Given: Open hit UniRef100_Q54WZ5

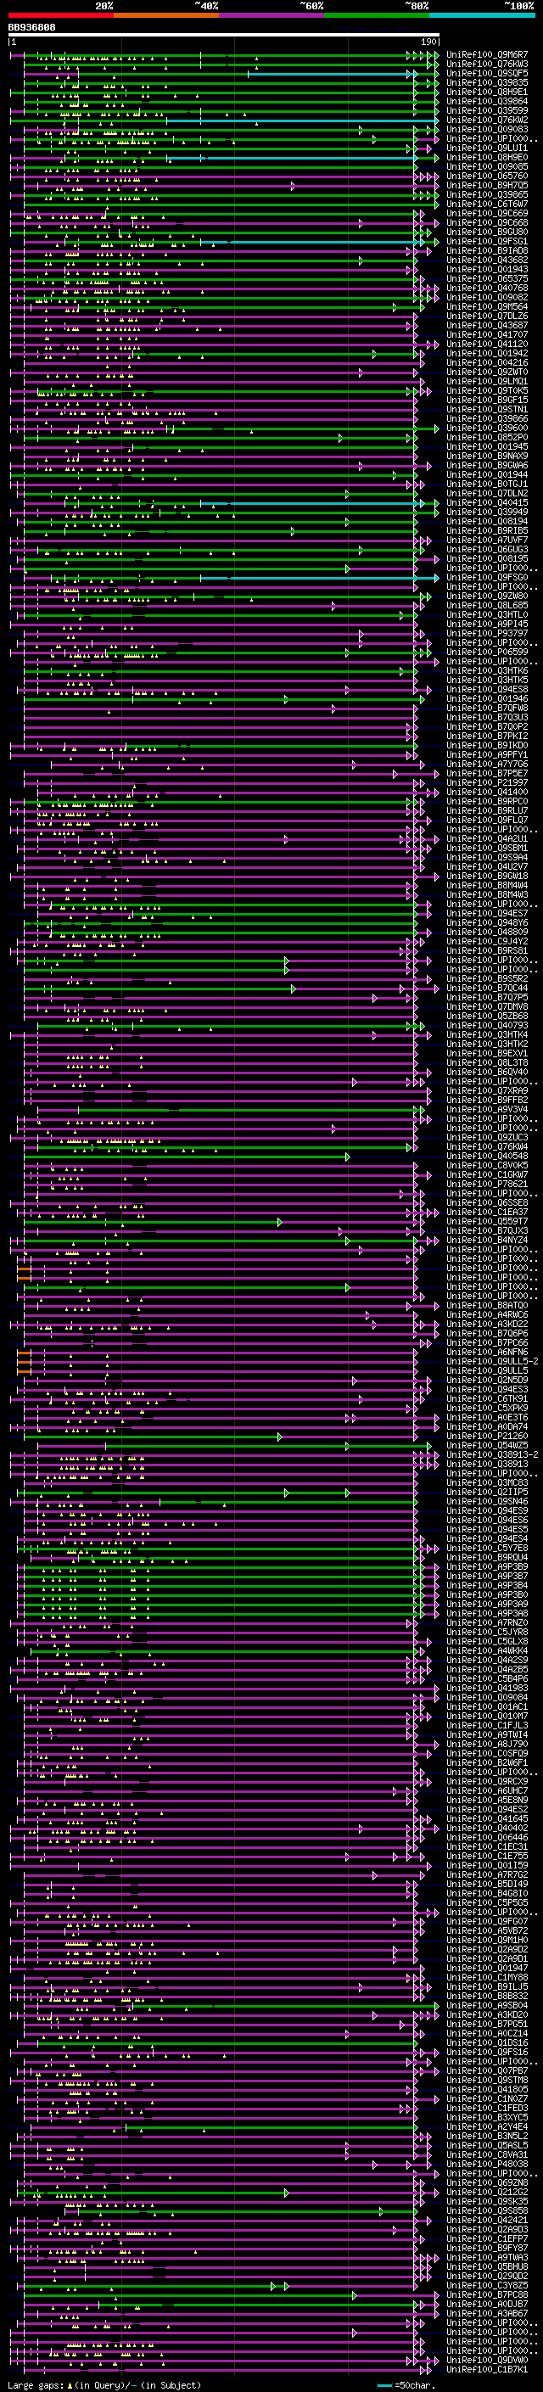Looking at the screenshot, I should click(x=487, y=1445).
